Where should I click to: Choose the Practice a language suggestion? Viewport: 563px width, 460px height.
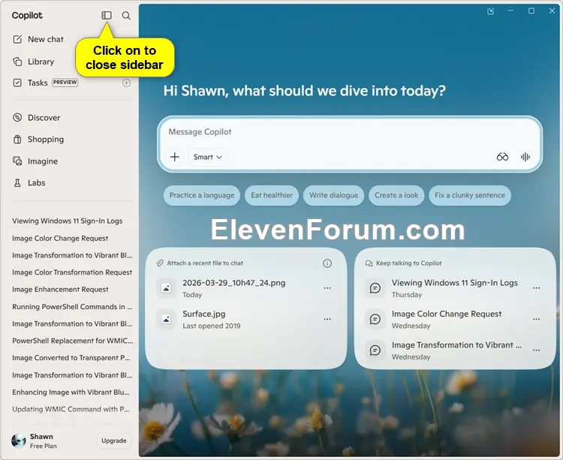pos(202,195)
